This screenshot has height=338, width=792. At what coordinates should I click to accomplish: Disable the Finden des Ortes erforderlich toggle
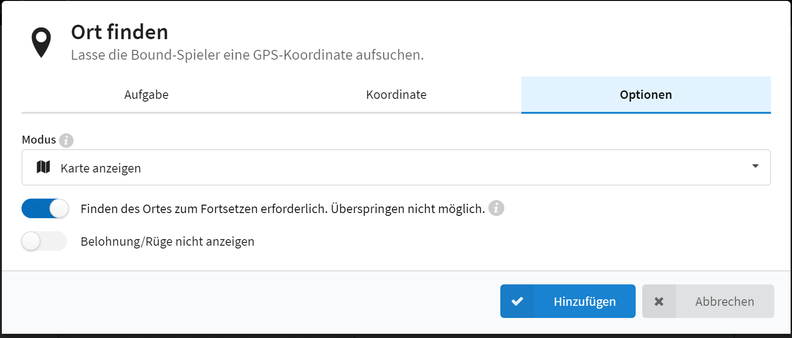point(45,208)
